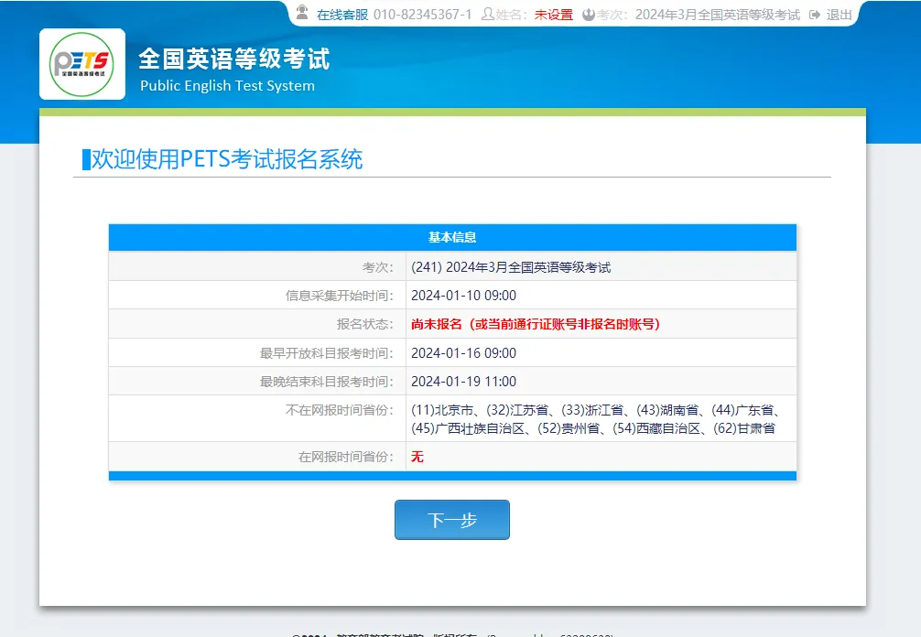Click the time 2024-01-16 09:00
921x637 pixels.
[x=463, y=353]
